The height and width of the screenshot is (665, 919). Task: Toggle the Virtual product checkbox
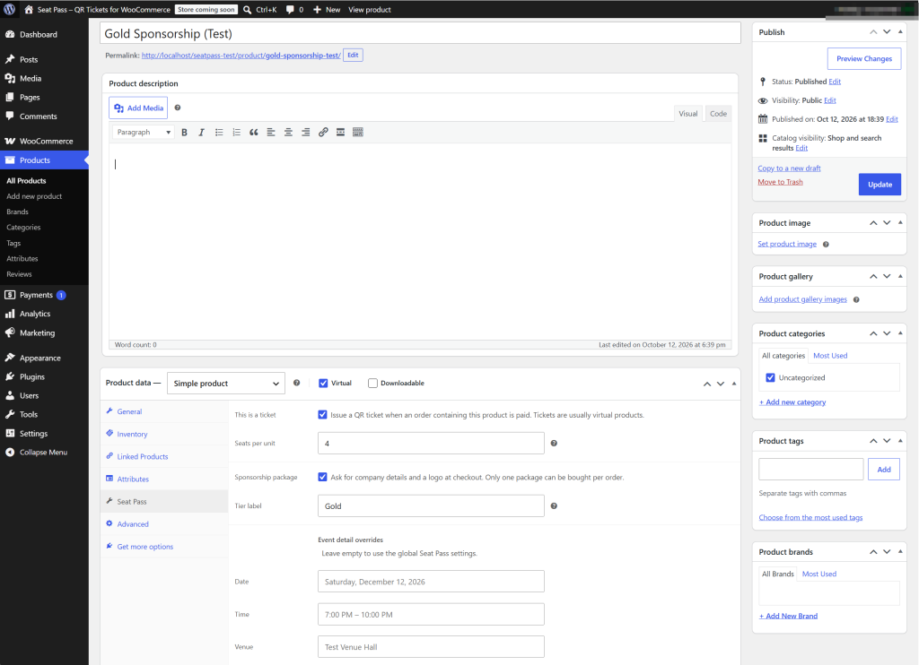[x=323, y=384]
